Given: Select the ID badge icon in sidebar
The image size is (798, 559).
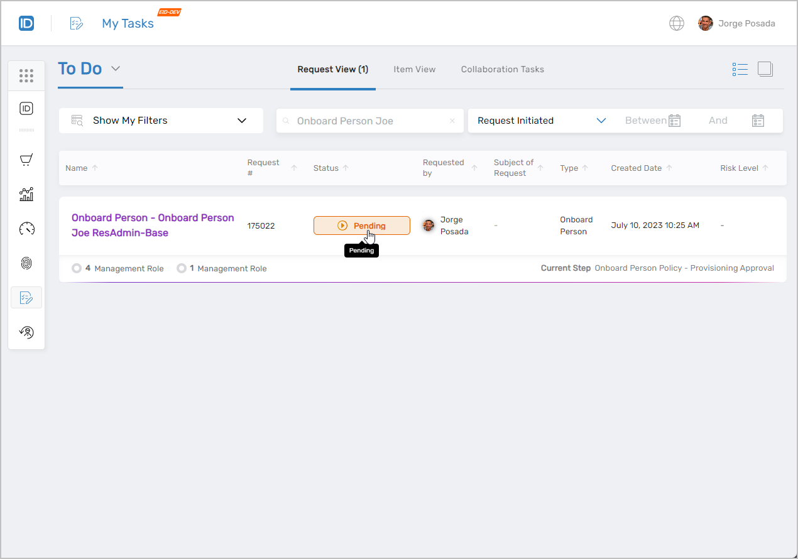Looking at the screenshot, I should click(x=26, y=108).
